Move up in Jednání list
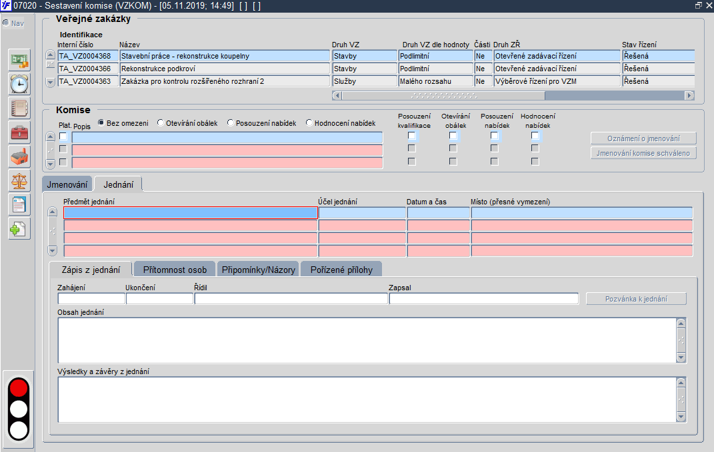 53,212
